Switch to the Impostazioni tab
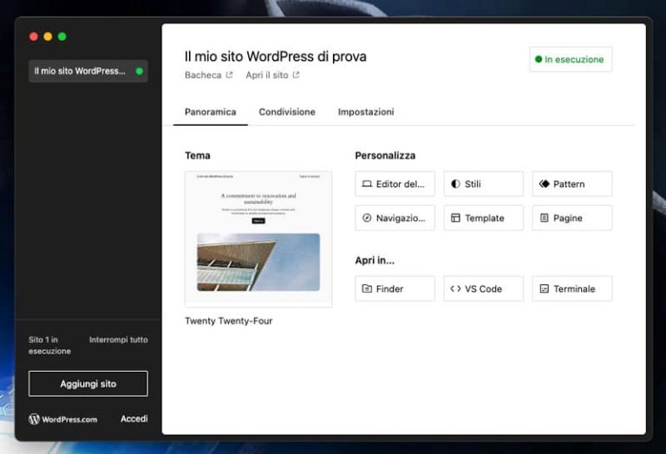 pos(366,112)
